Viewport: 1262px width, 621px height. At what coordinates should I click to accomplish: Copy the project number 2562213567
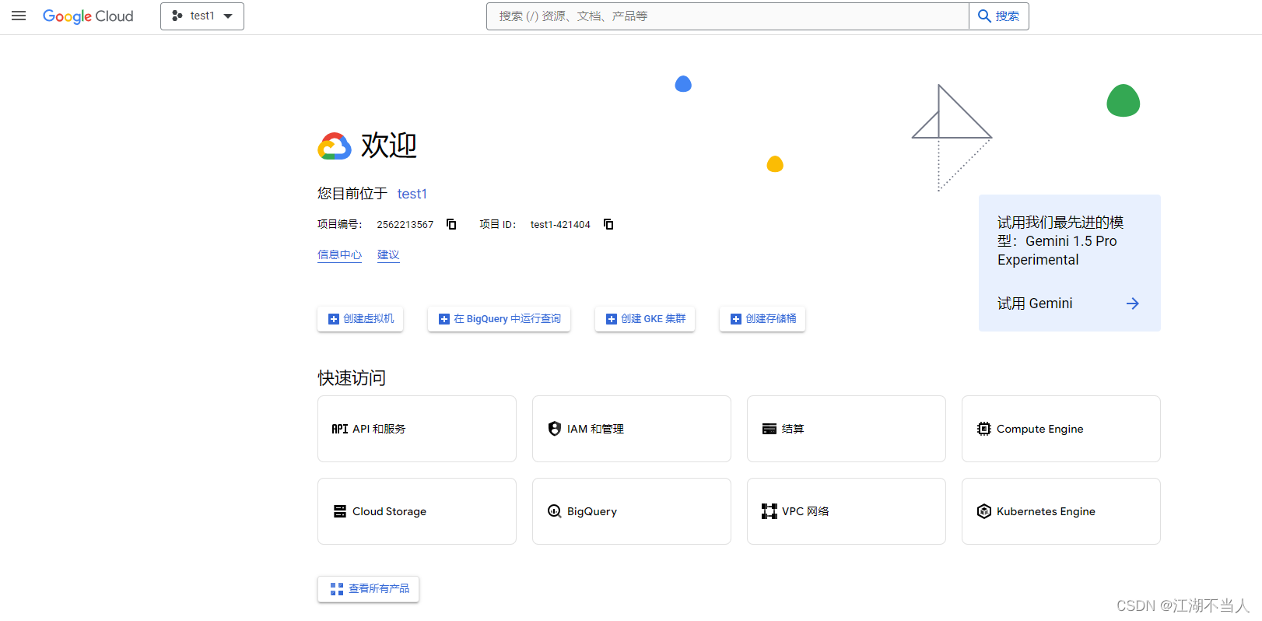(x=451, y=224)
